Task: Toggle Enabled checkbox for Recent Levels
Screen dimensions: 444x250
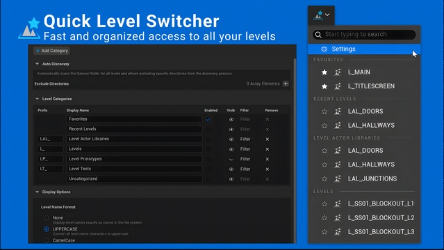Action: (x=208, y=129)
